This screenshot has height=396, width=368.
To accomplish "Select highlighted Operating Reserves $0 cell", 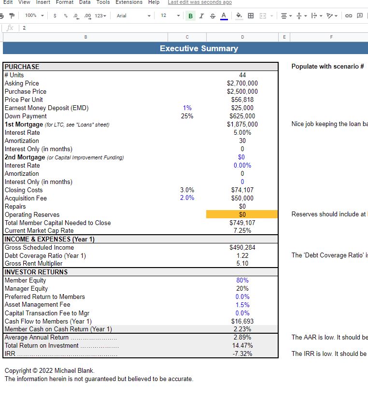I will [x=242, y=214].
